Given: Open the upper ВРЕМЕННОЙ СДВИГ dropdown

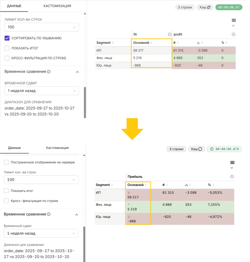Looking at the screenshot, I should coord(42,91).
